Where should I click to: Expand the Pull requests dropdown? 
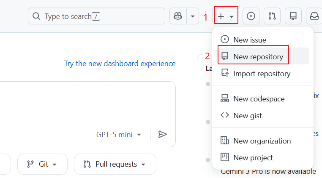point(115,164)
